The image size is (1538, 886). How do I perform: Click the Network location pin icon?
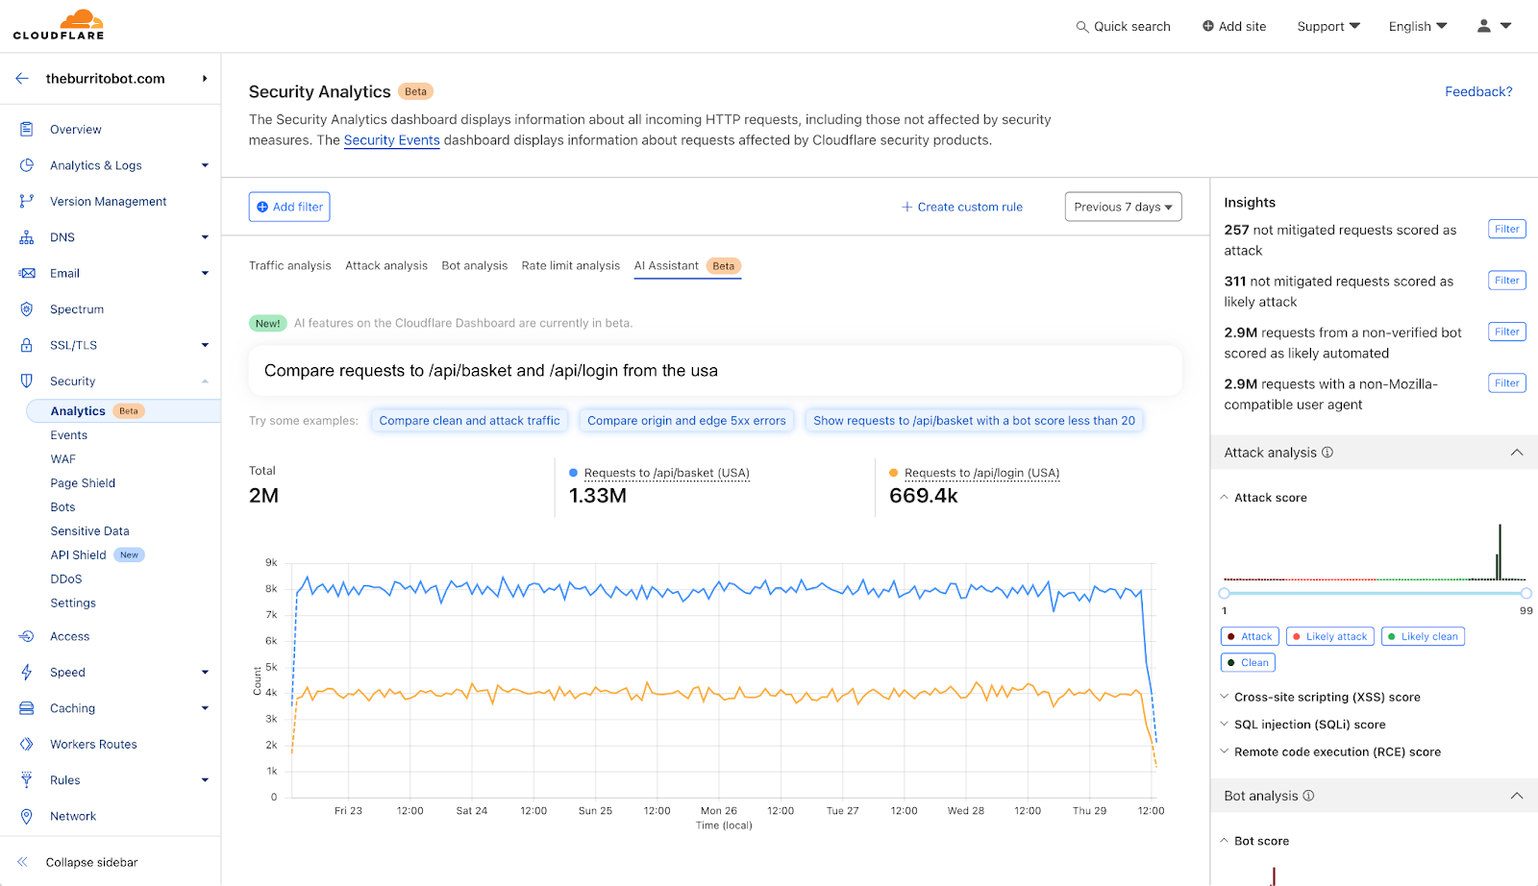[27, 816]
